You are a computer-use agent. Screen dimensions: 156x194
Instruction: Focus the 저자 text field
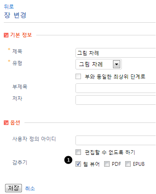pos(116,100)
